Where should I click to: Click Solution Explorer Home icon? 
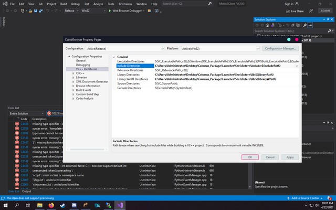[x=267, y=25]
